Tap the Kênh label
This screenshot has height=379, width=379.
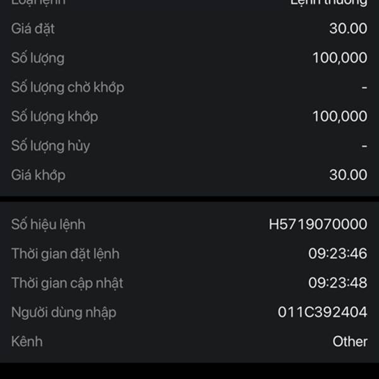(27, 342)
